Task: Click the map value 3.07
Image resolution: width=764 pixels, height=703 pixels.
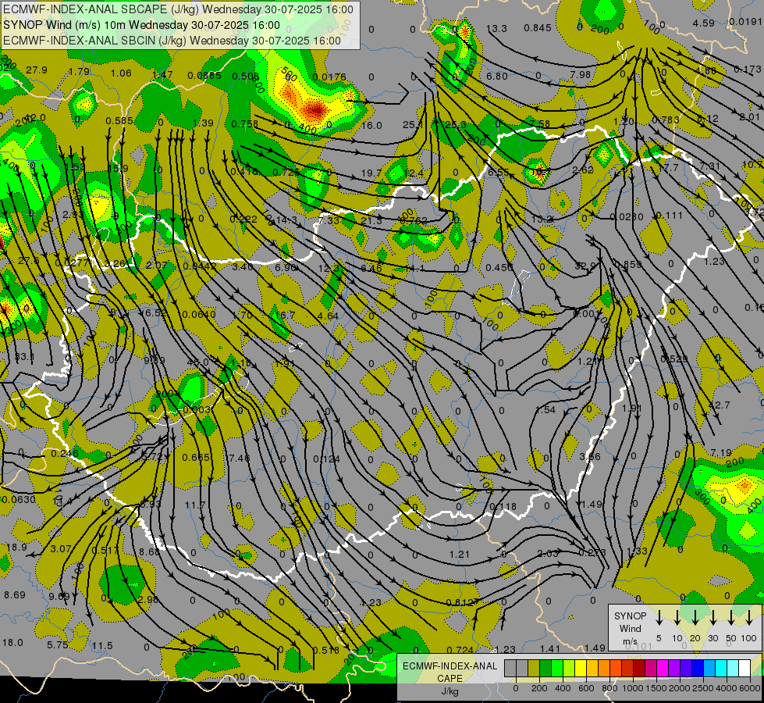Action: (x=61, y=549)
